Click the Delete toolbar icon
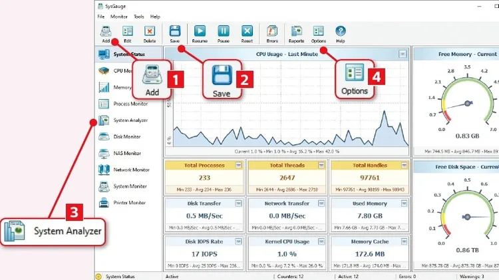 (x=150, y=31)
